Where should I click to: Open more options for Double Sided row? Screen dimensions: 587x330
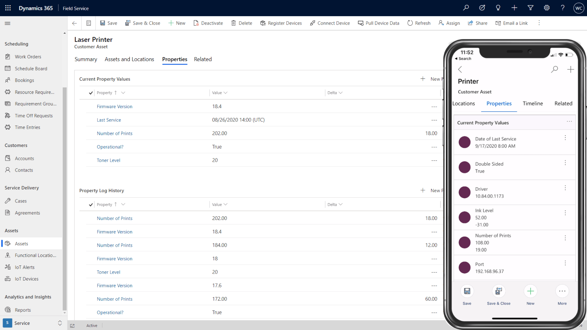coord(565,163)
